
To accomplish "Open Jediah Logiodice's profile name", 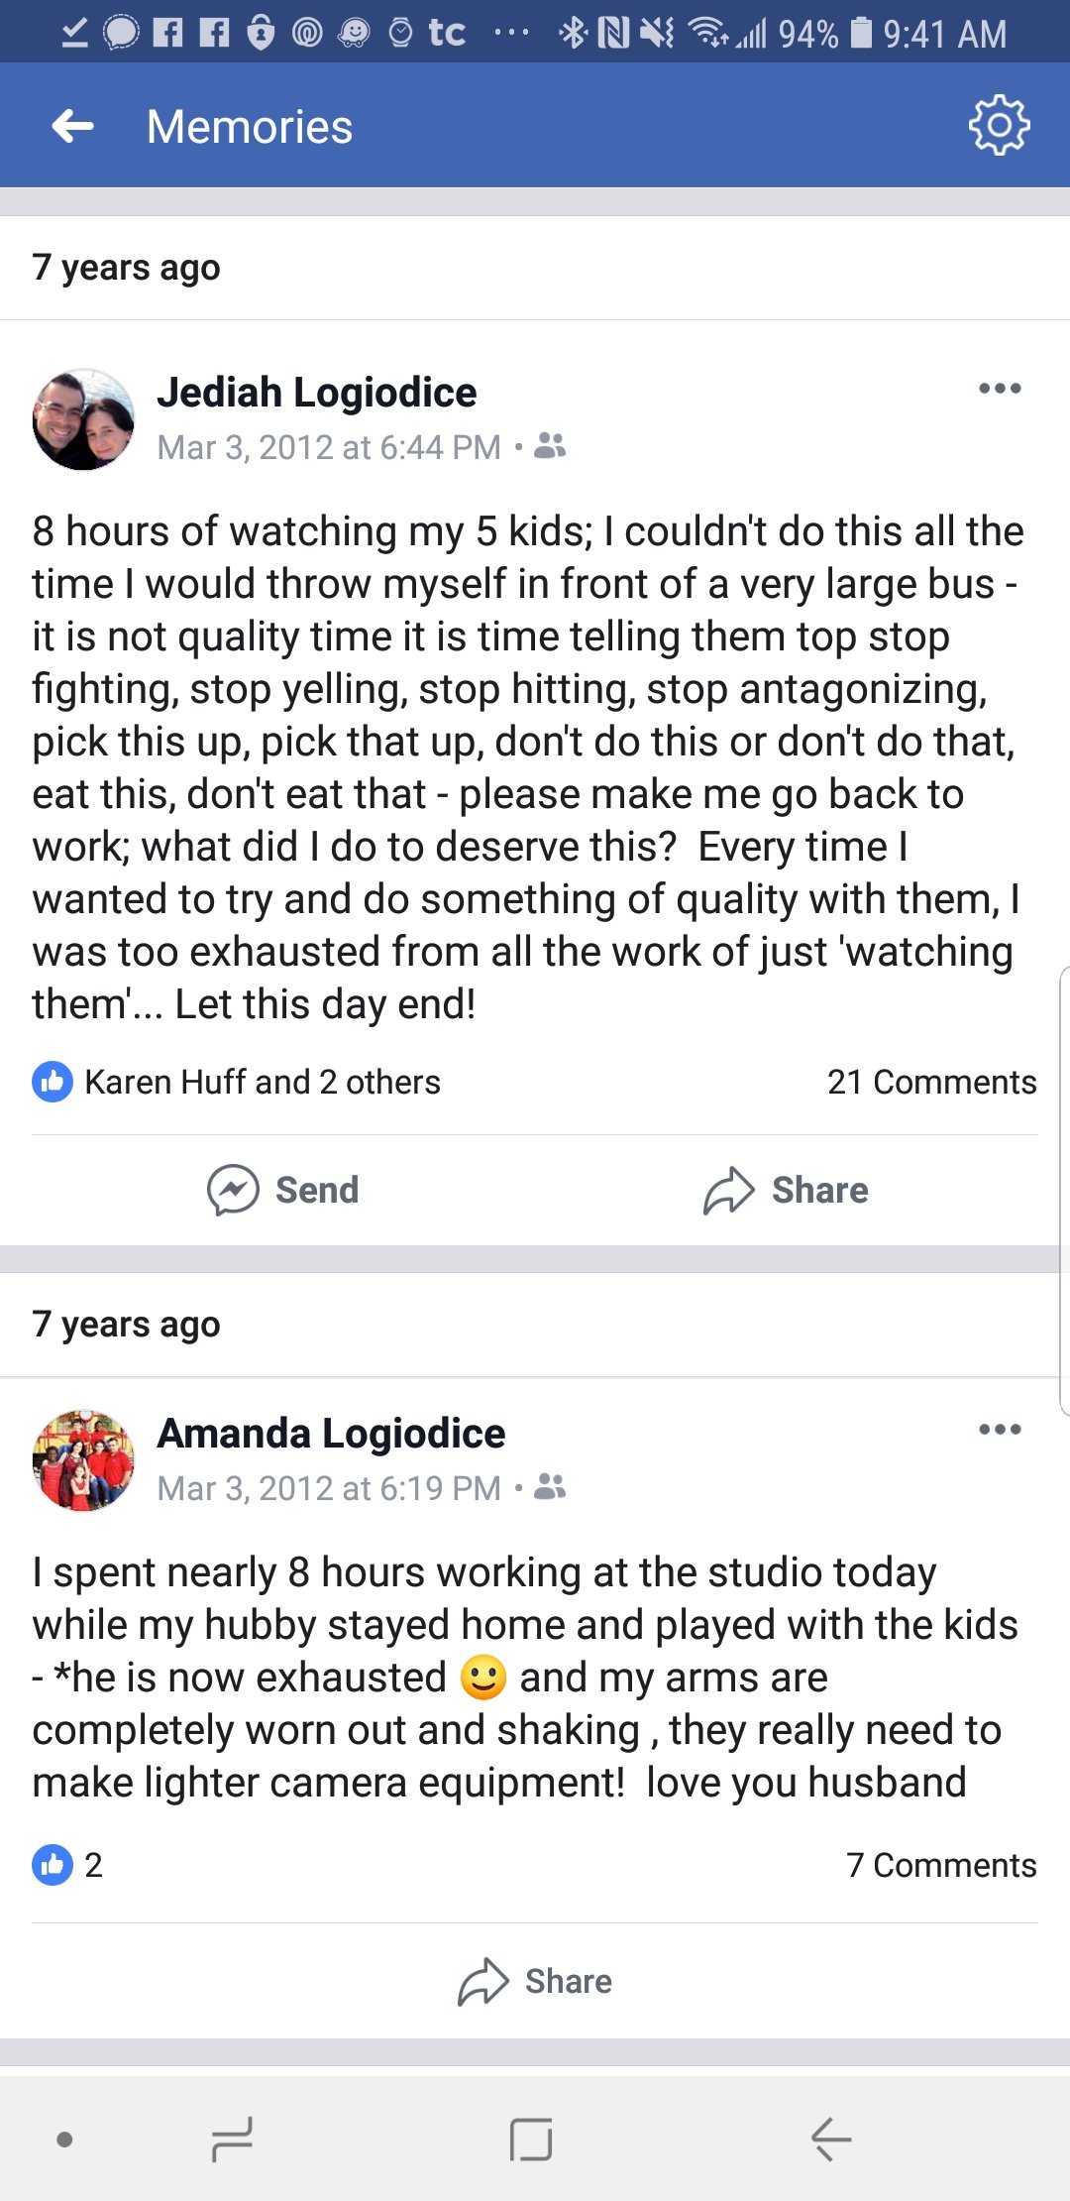I will point(317,393).
